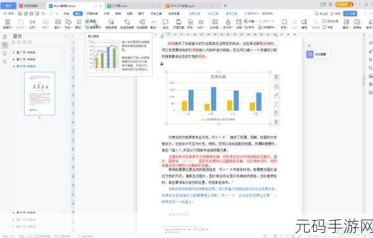Screen dimensions: 373x238
Task: Click the Comment insert icon
Action: [165, 22]
